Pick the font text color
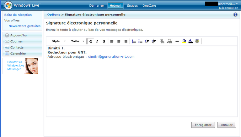Image resolution: width=241 pixels, height=137 pixels. click(x=190, y=41)
